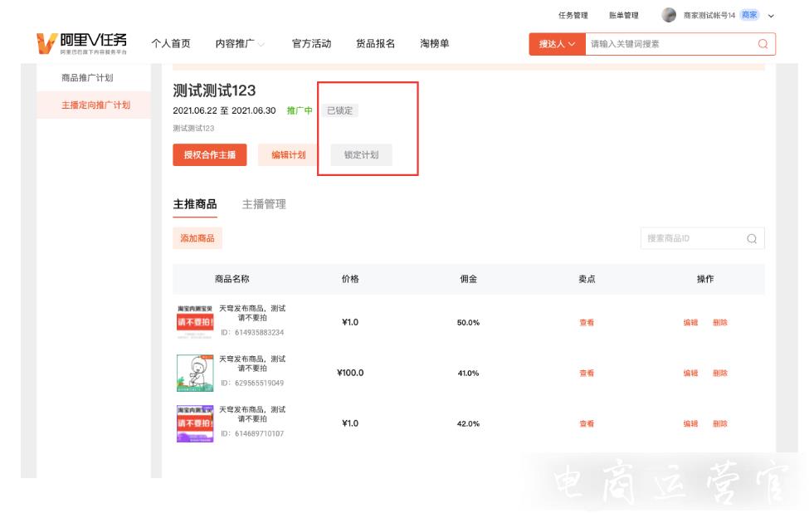This screenshot has width=809, height=513.
Task: Click the 添加商品 button
Action: (x=197, y=238)
